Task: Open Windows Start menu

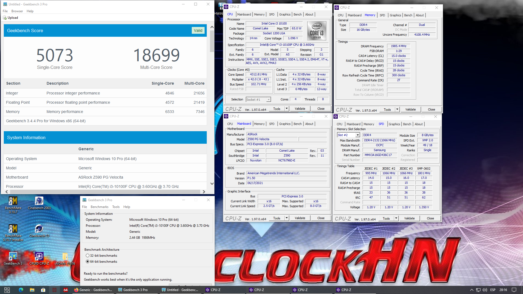Action: pyautogui.click(x=7, y=290)
